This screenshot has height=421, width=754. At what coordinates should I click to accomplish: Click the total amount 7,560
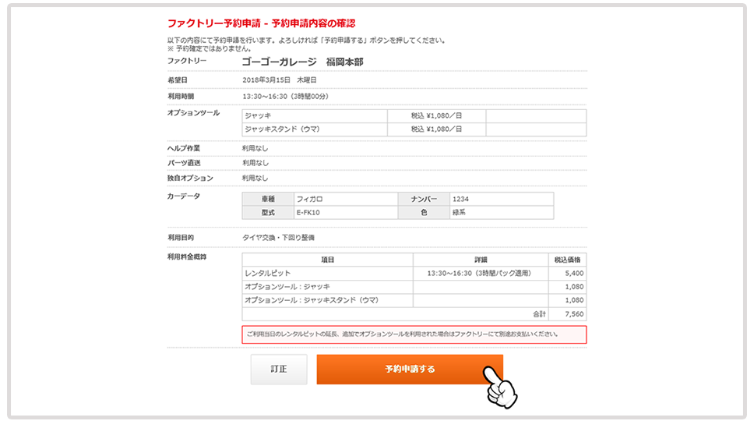point(571,313)
